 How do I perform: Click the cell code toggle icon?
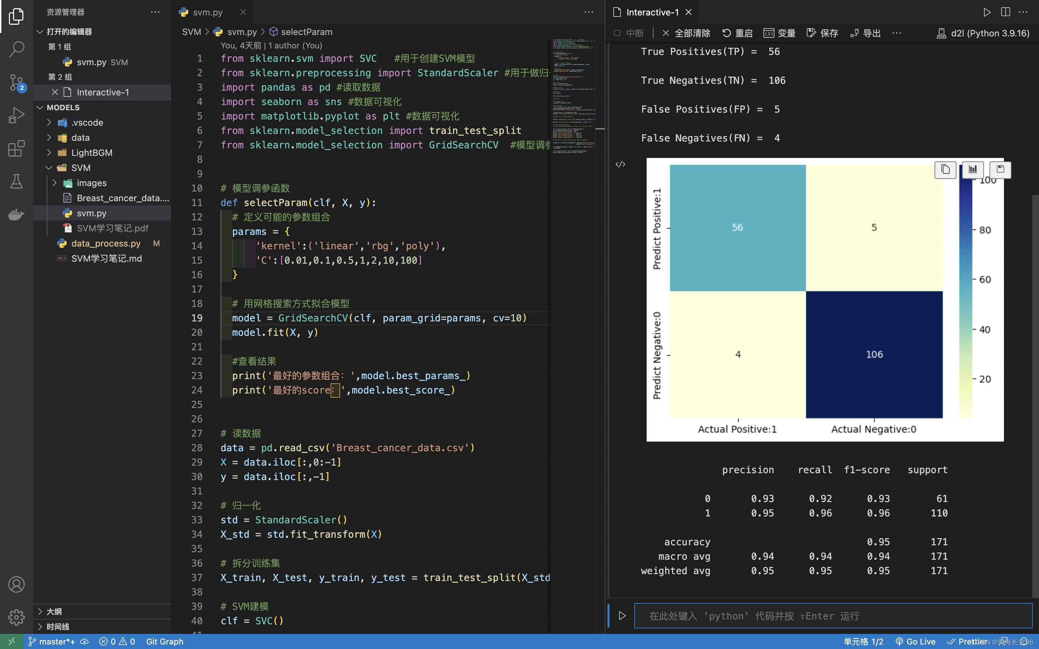tap(621, 164)
